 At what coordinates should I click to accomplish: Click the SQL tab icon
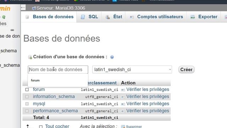[83, 17]
